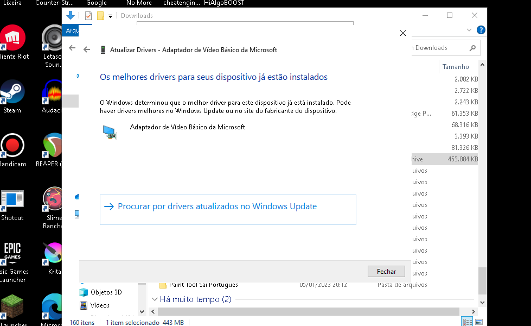Viewport: 531px width, 326px height.
Task: Switch to details view layout icon
Action: [468, 322]
